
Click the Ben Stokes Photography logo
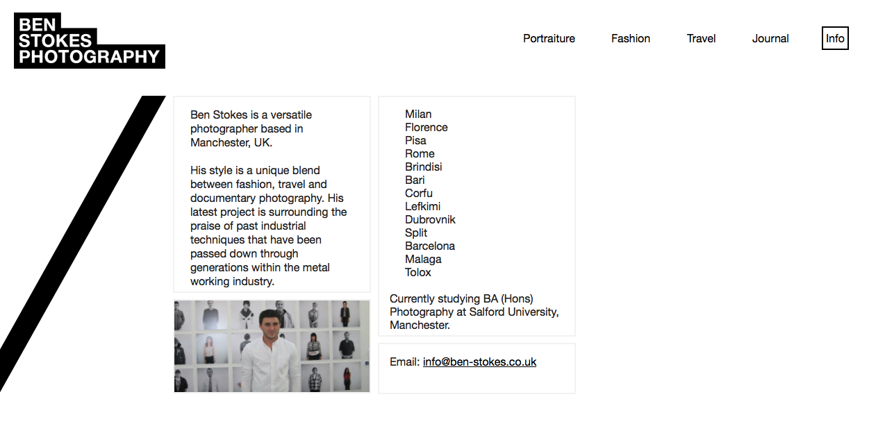pos(89,40)
